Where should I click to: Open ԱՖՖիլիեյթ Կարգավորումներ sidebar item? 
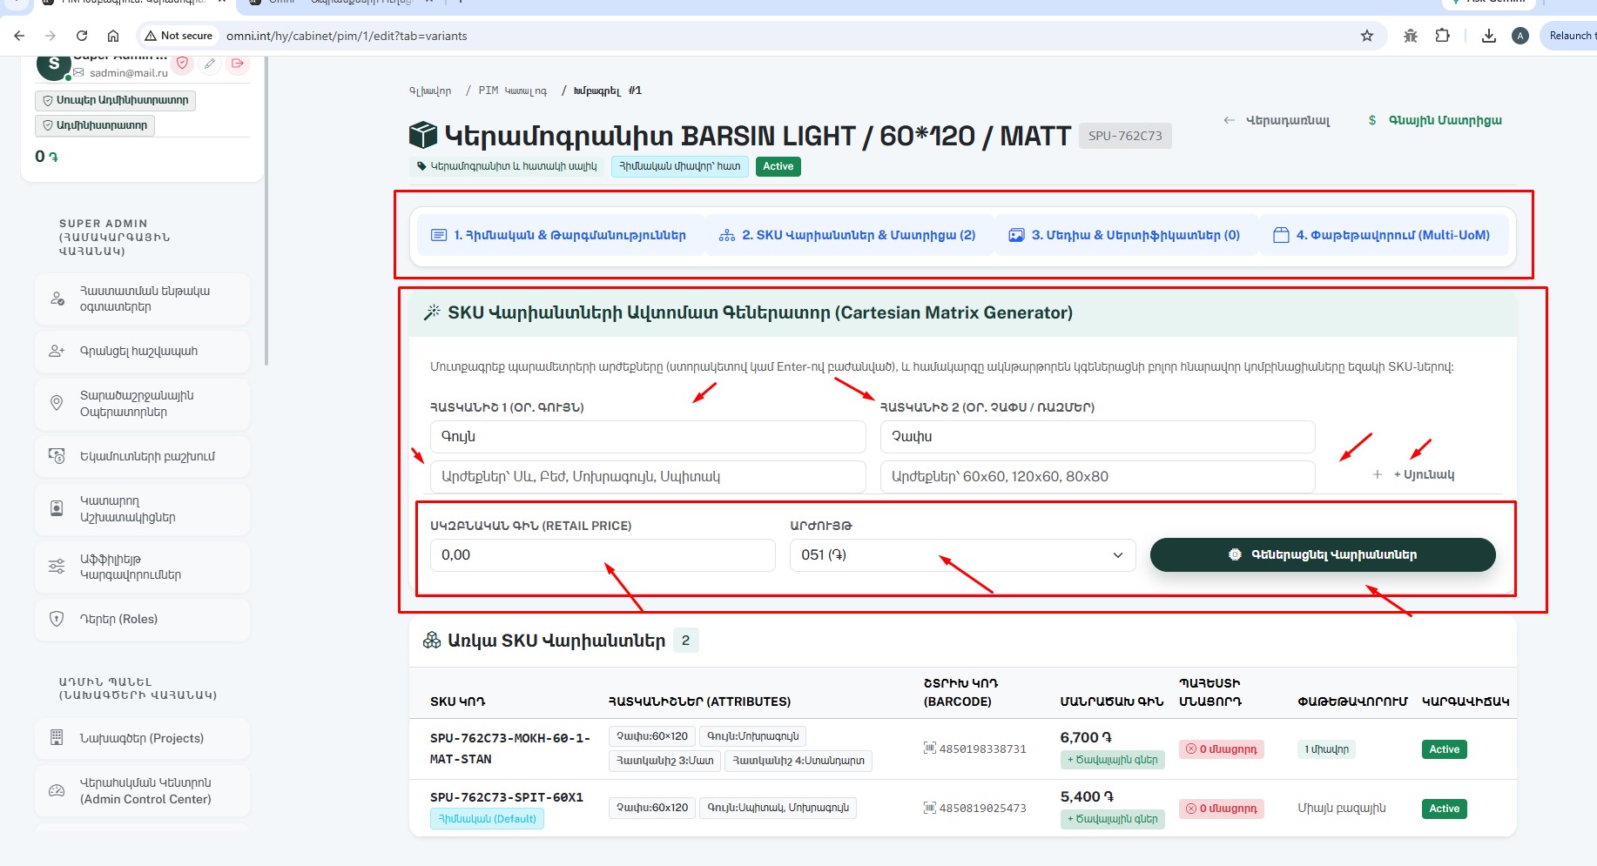point(143,567)
